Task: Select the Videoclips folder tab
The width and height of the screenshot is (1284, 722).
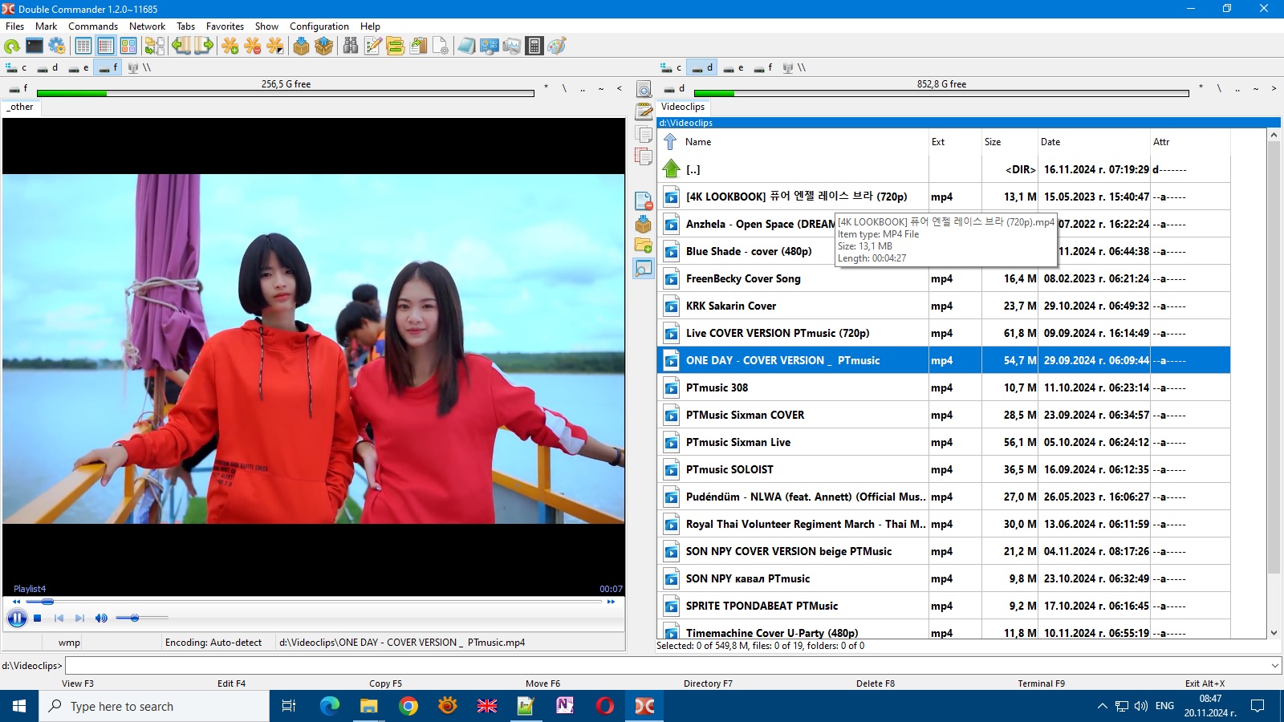Action: 683,107
